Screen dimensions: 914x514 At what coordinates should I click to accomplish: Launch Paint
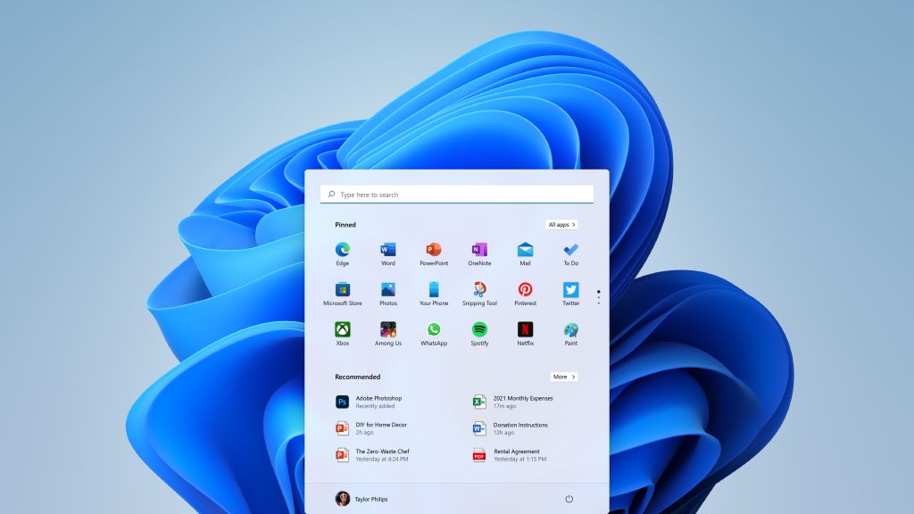coord(570,329)
